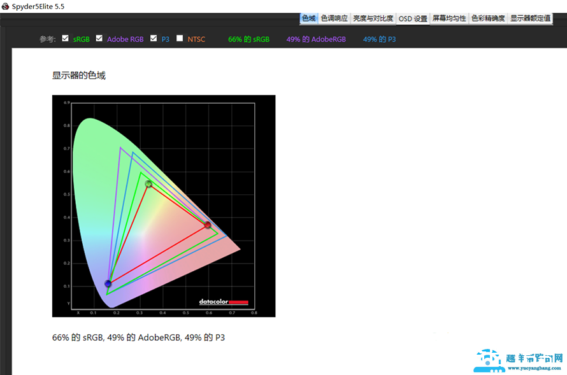Click the datacolor logo in the chart
Viewport: 567px width, 375px height.
(224, 302)
